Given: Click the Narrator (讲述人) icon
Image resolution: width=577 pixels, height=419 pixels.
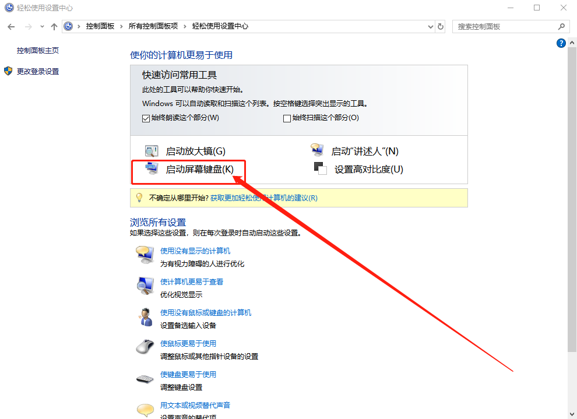Looking at the screenshot, I should [x=317, y=150].
